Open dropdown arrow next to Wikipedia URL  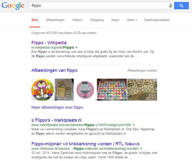(76, 47)
